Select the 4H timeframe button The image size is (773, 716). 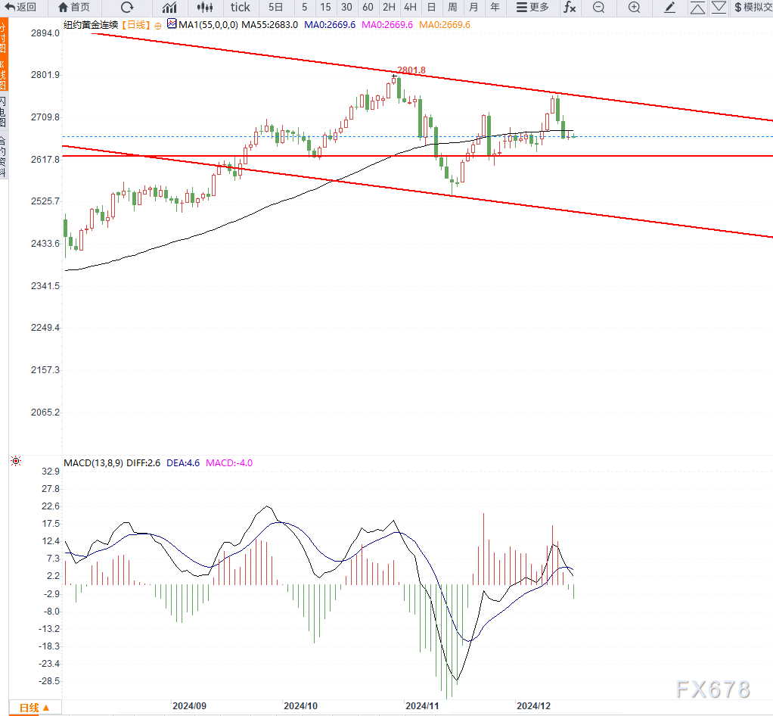(x=409, y=8)
